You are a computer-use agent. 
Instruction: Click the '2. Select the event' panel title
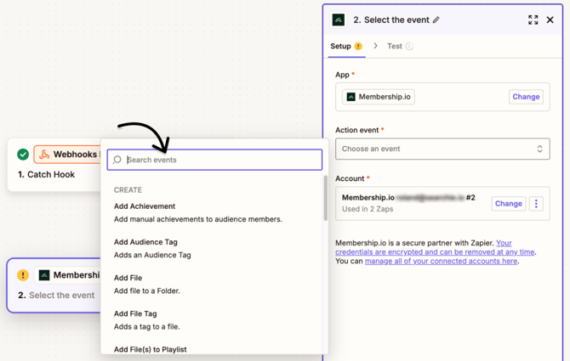[391, 20]
